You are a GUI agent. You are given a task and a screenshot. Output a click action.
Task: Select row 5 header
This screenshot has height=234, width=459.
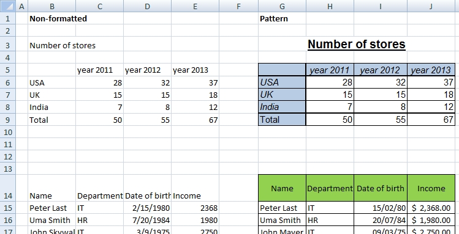point(7,70)
